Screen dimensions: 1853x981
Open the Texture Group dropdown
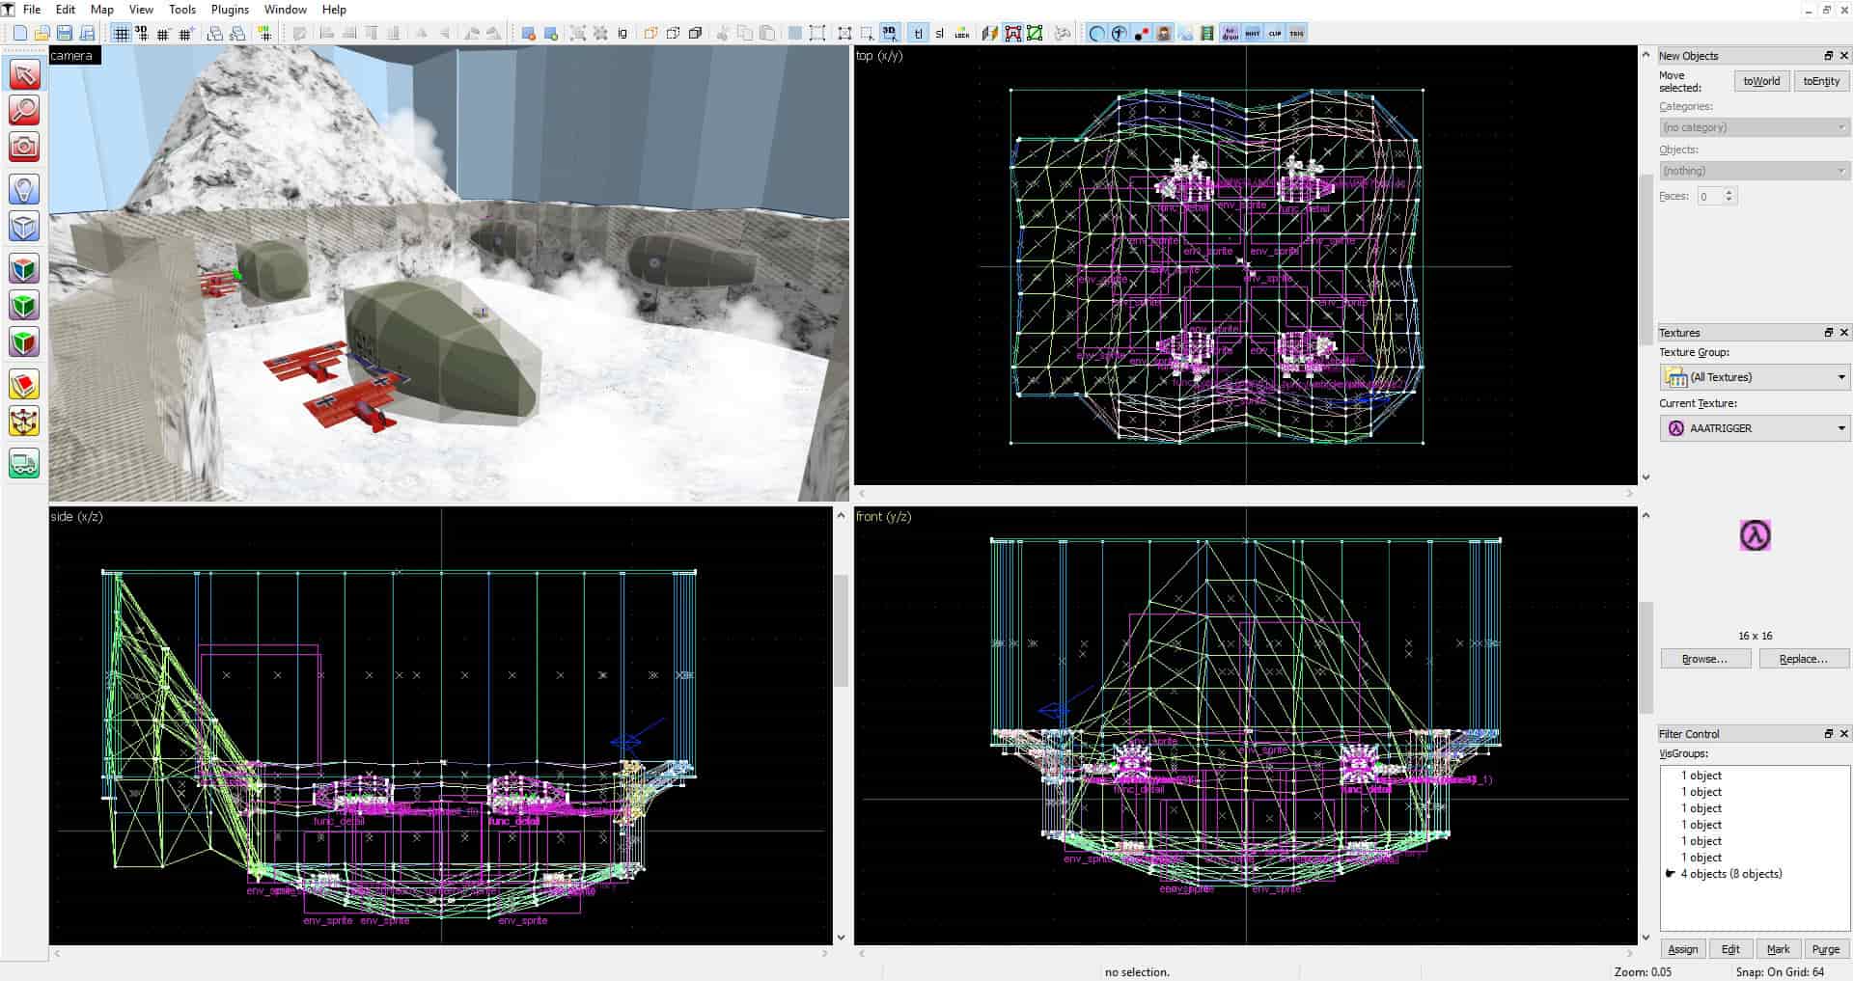[x=1754, y=377]
